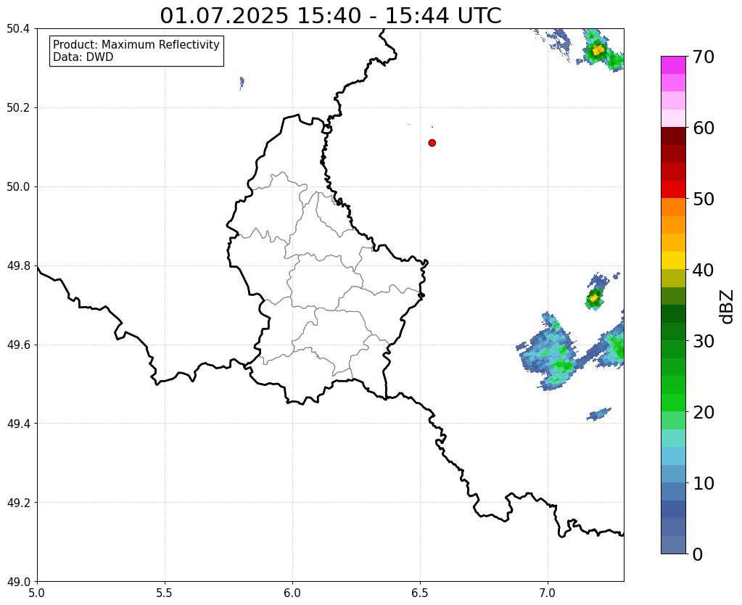Click the red dot marker on the map
742x605 pixels.
coord(432,143)
